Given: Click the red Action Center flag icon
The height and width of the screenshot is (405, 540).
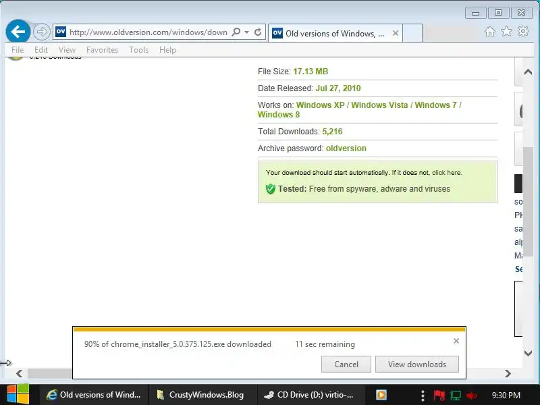Looking at the screenshot, I should point(439,396).
